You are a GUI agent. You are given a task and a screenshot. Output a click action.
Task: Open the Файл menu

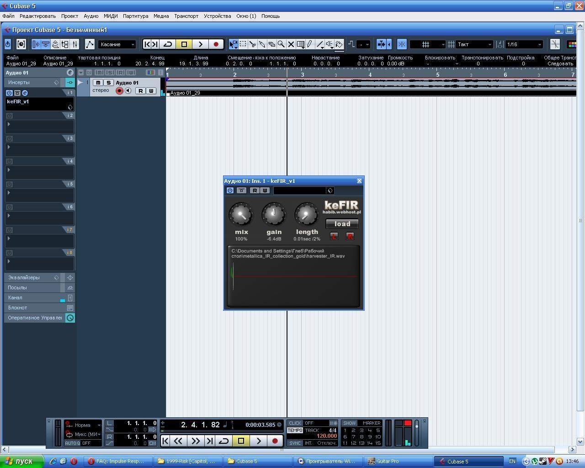[8, 16]
